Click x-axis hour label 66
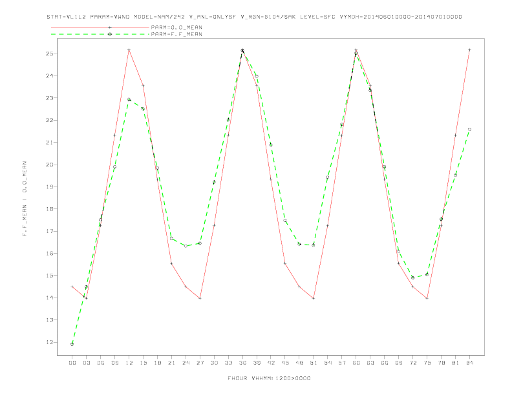The height and width of the screenshot is (395, 512). [385, 363]
